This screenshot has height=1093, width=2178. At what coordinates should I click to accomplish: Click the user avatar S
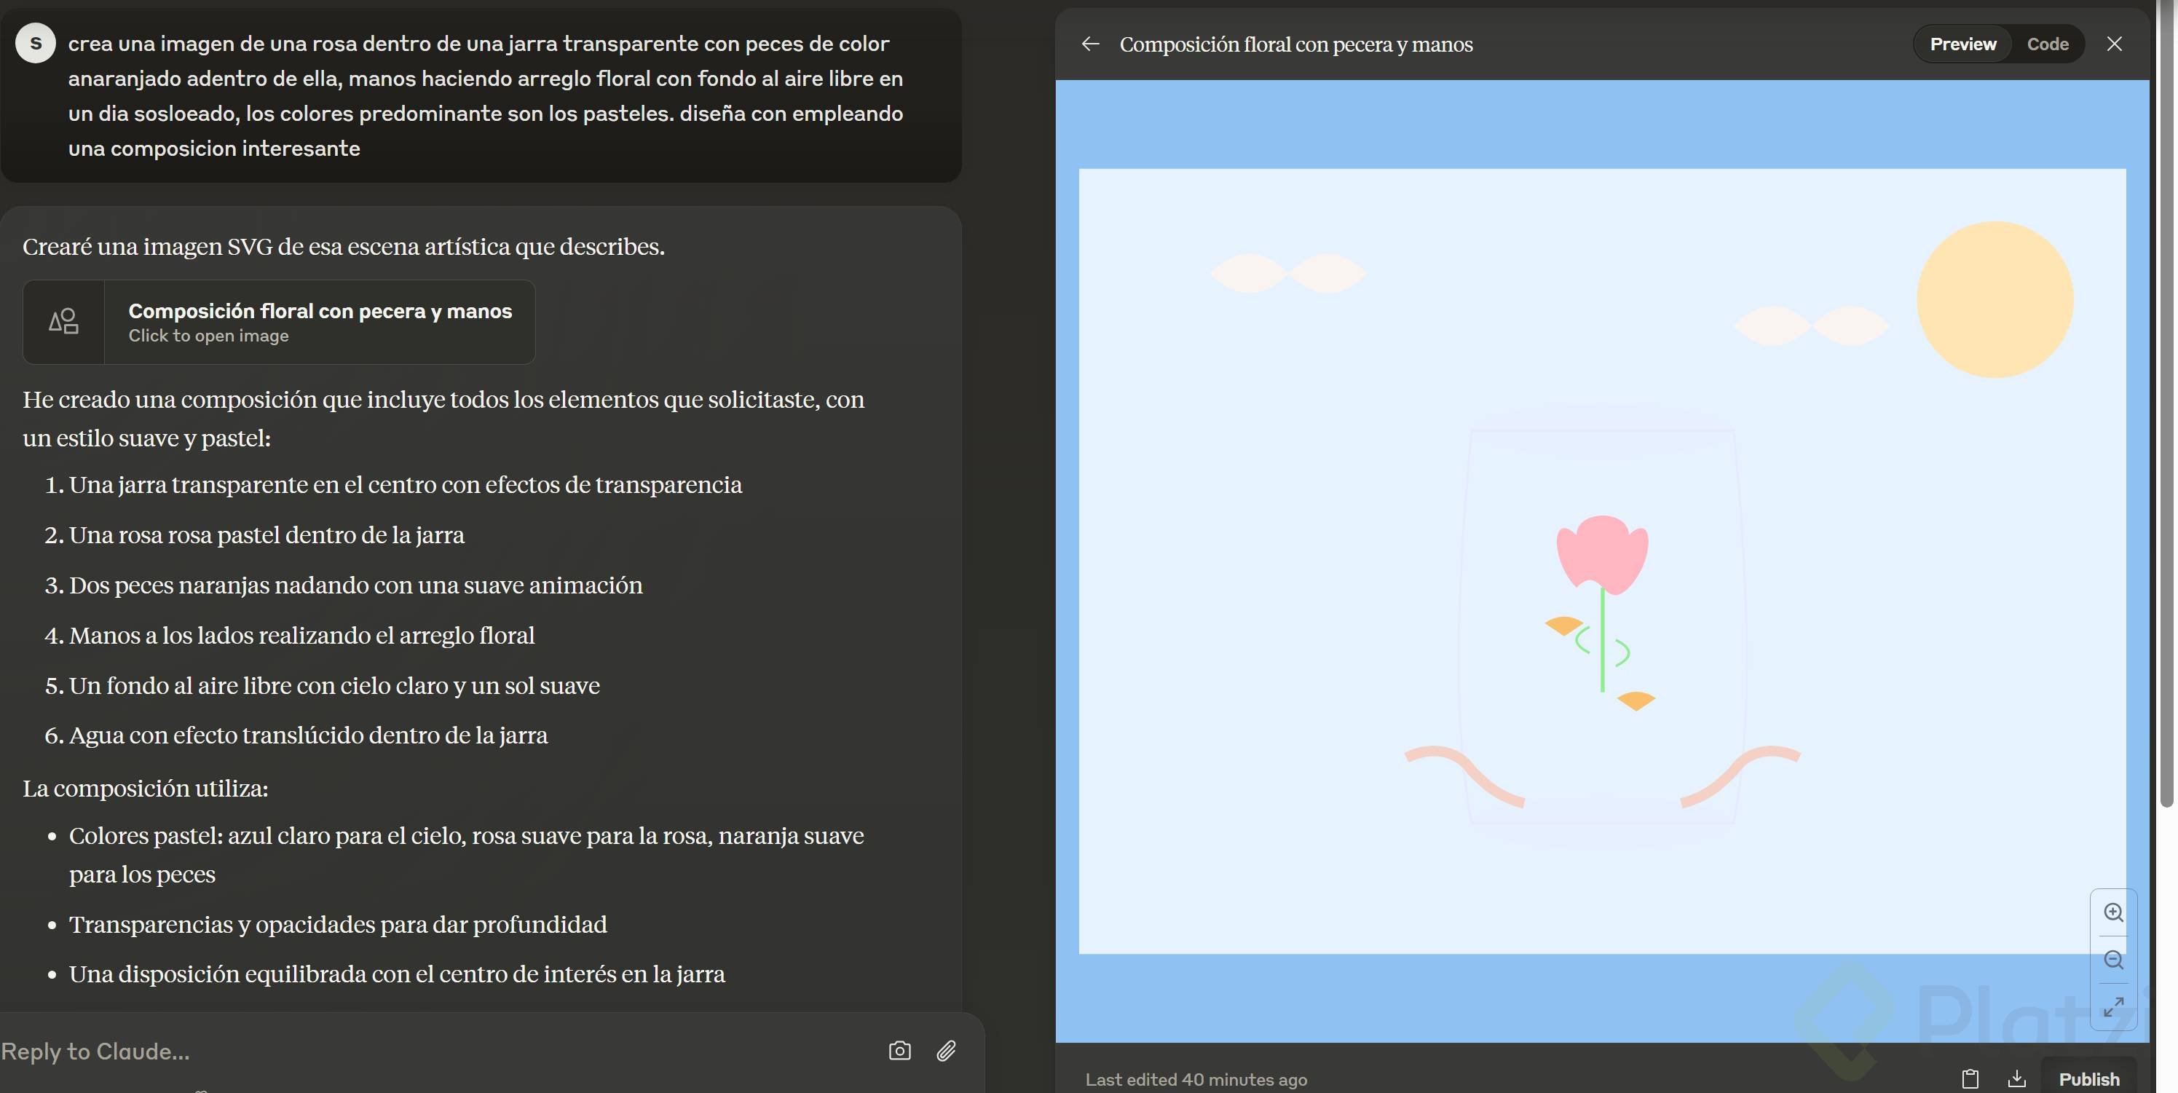coord(36,43)
